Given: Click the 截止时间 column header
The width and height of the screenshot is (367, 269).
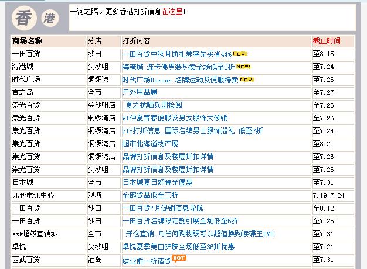Looking at the screenshot, I should pyautogui.click(x=333, y=41).
